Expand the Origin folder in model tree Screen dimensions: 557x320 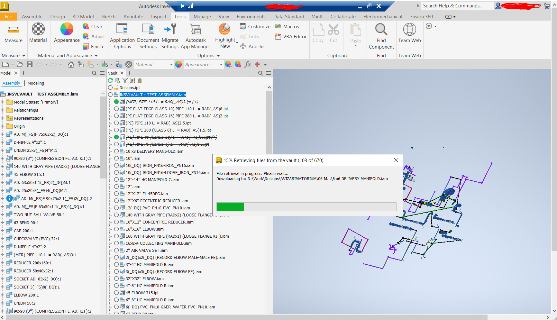click(2, 126)
